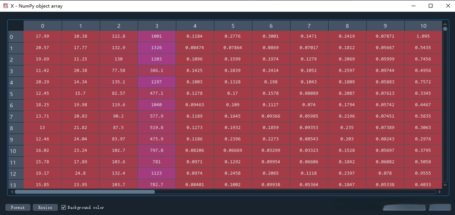455x215 pixels.
Task: Select column header 5
Action: coord(233,26)
